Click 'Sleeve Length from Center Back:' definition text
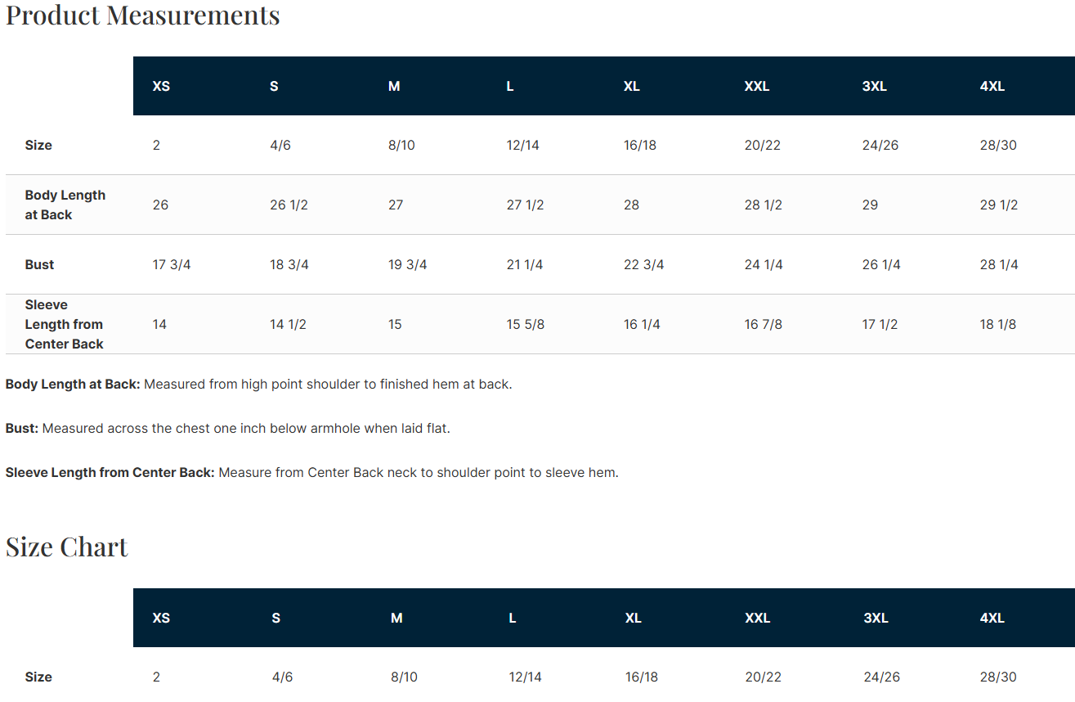1075x702 pixels. click(110, 472)
